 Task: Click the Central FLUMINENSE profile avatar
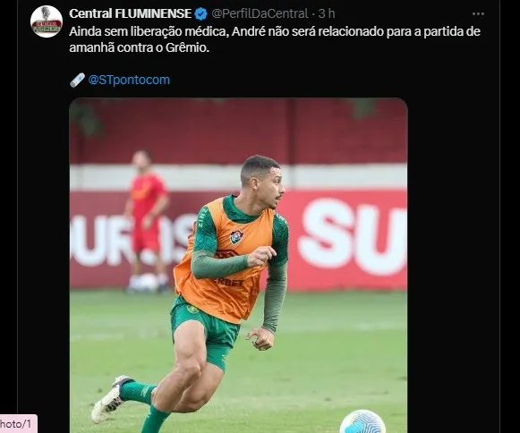(47, 21)
